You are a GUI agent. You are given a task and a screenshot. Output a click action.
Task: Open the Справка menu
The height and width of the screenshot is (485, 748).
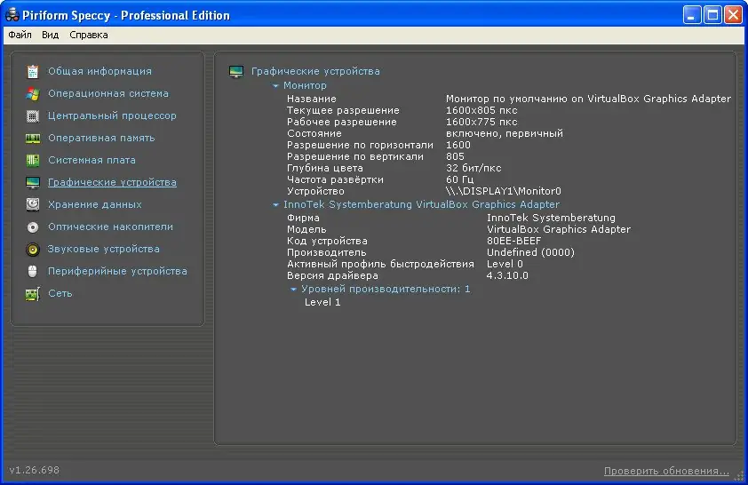click(89, 35)
